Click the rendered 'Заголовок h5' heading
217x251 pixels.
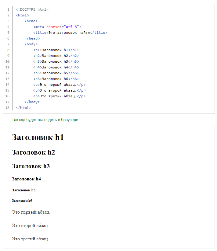[x=24, y=190]
